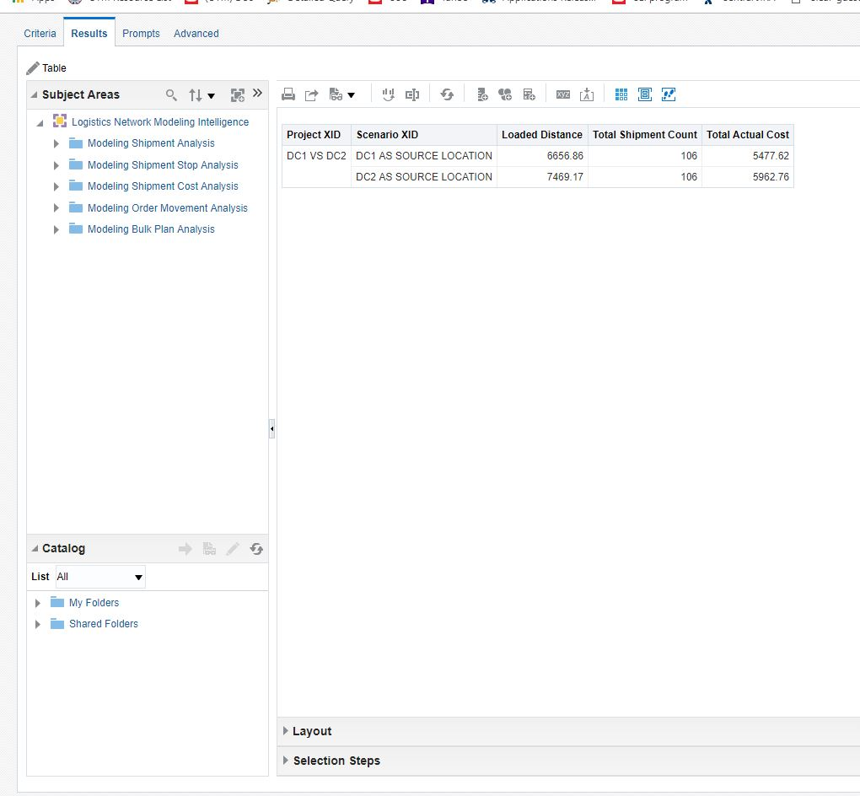Click add/remove subject areas icon
Viewport: 860px width, 796px height.
tap(238, 95)
